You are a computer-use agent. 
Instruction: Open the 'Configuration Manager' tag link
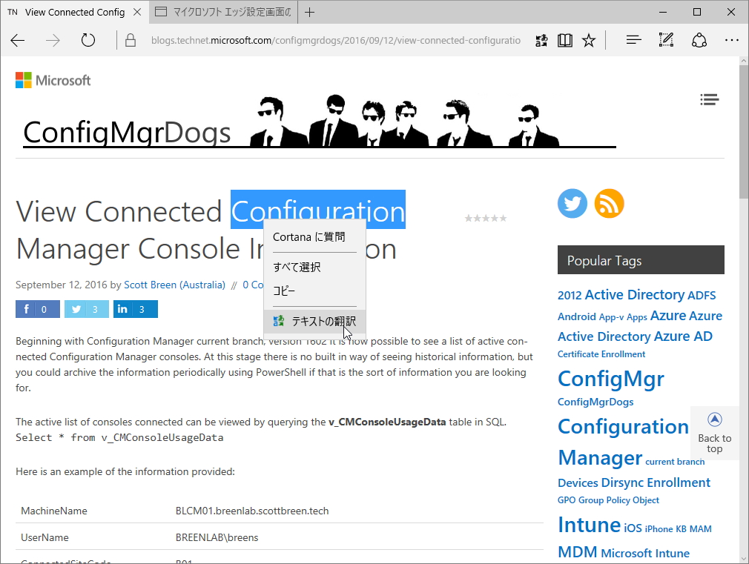pyautogui.click(x=623, y=442)
